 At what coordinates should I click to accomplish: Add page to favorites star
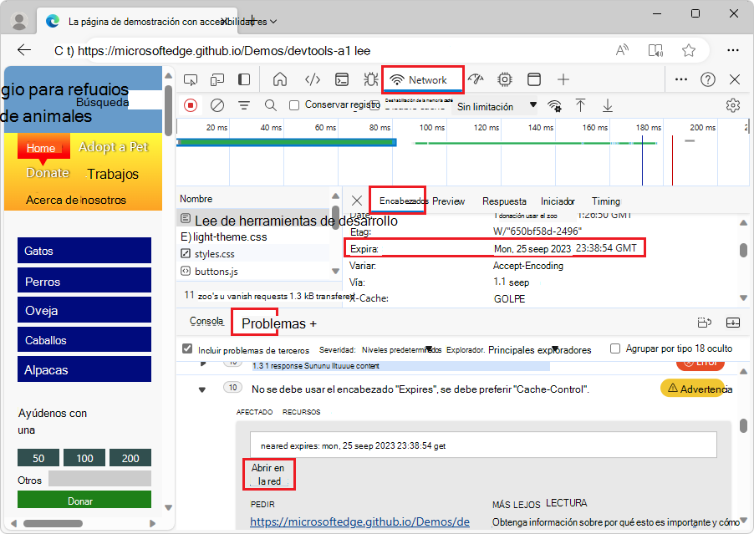[x=689, y=50]
